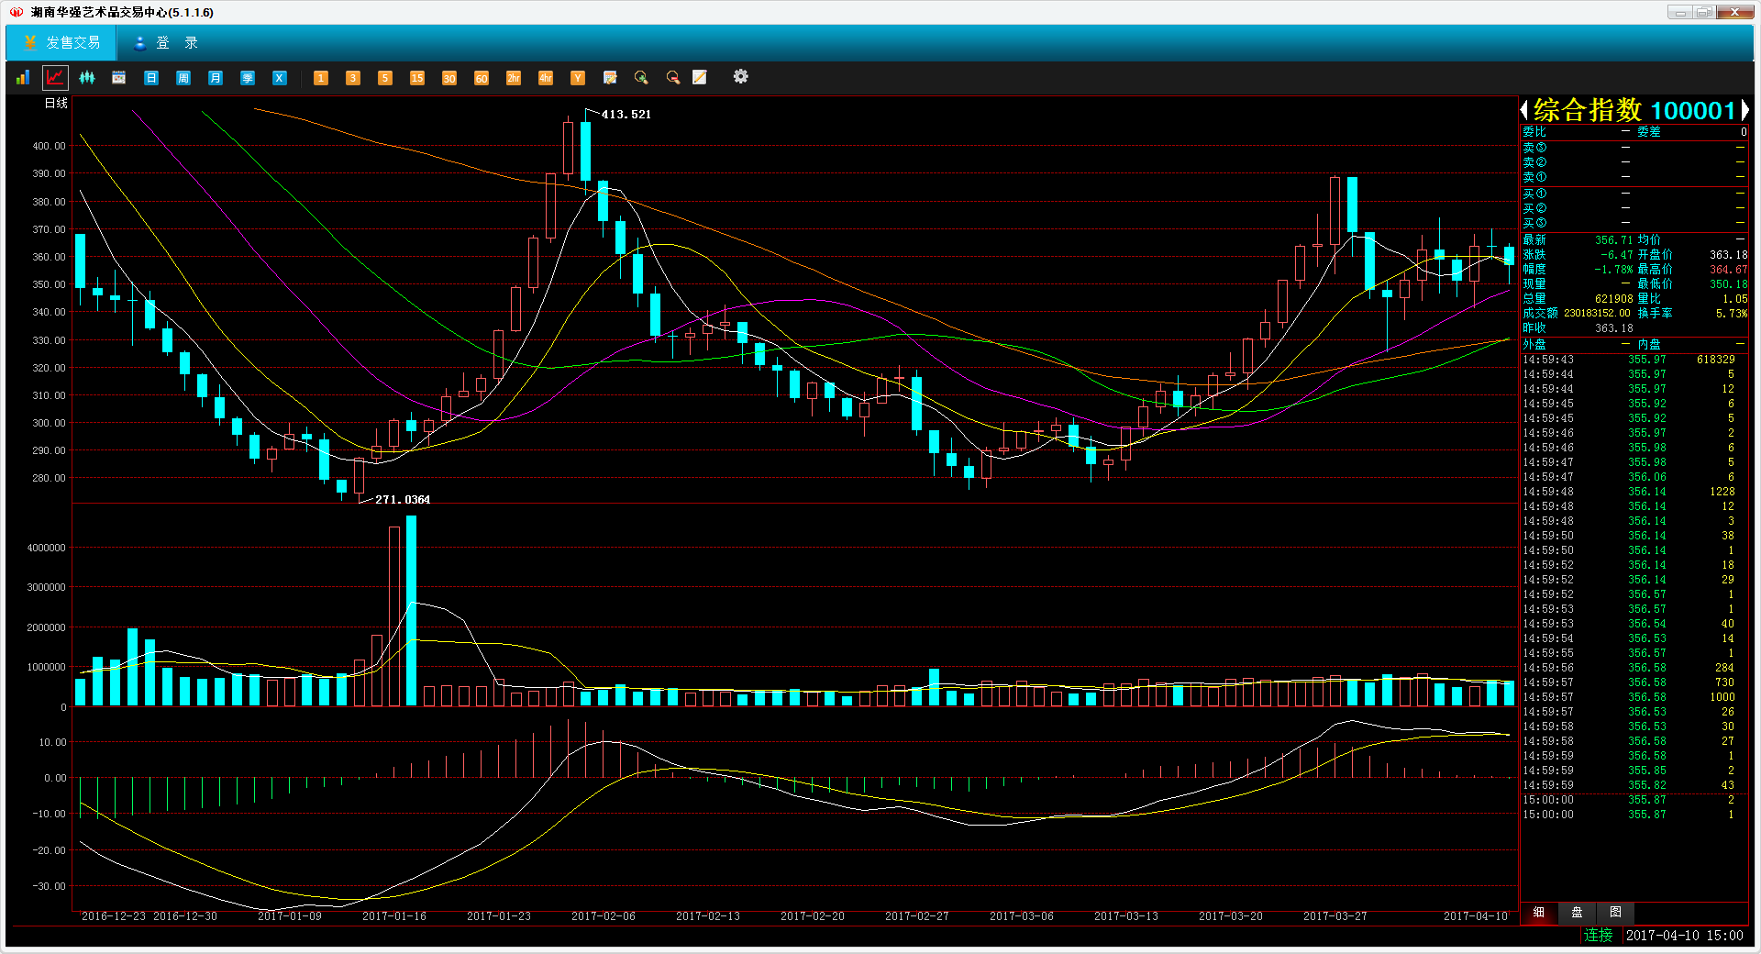The width and height of the screenshot is (1761, 954).
Task: Click latest price value 356.71
Action: click(1613, 240)
